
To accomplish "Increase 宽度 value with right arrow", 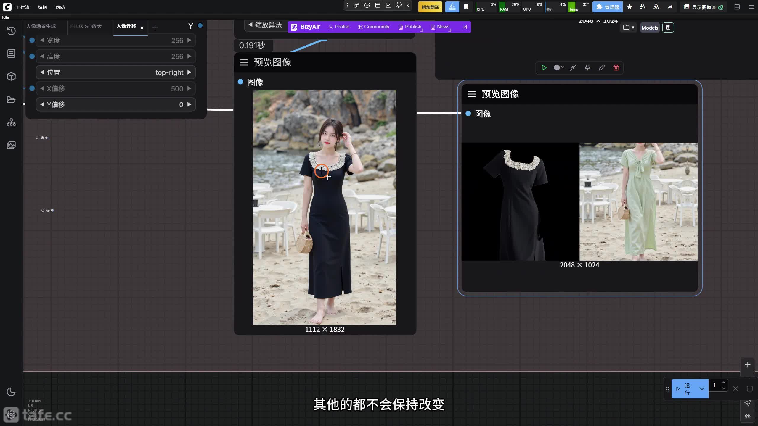I will pyautogui.click(x=189, y=40).
